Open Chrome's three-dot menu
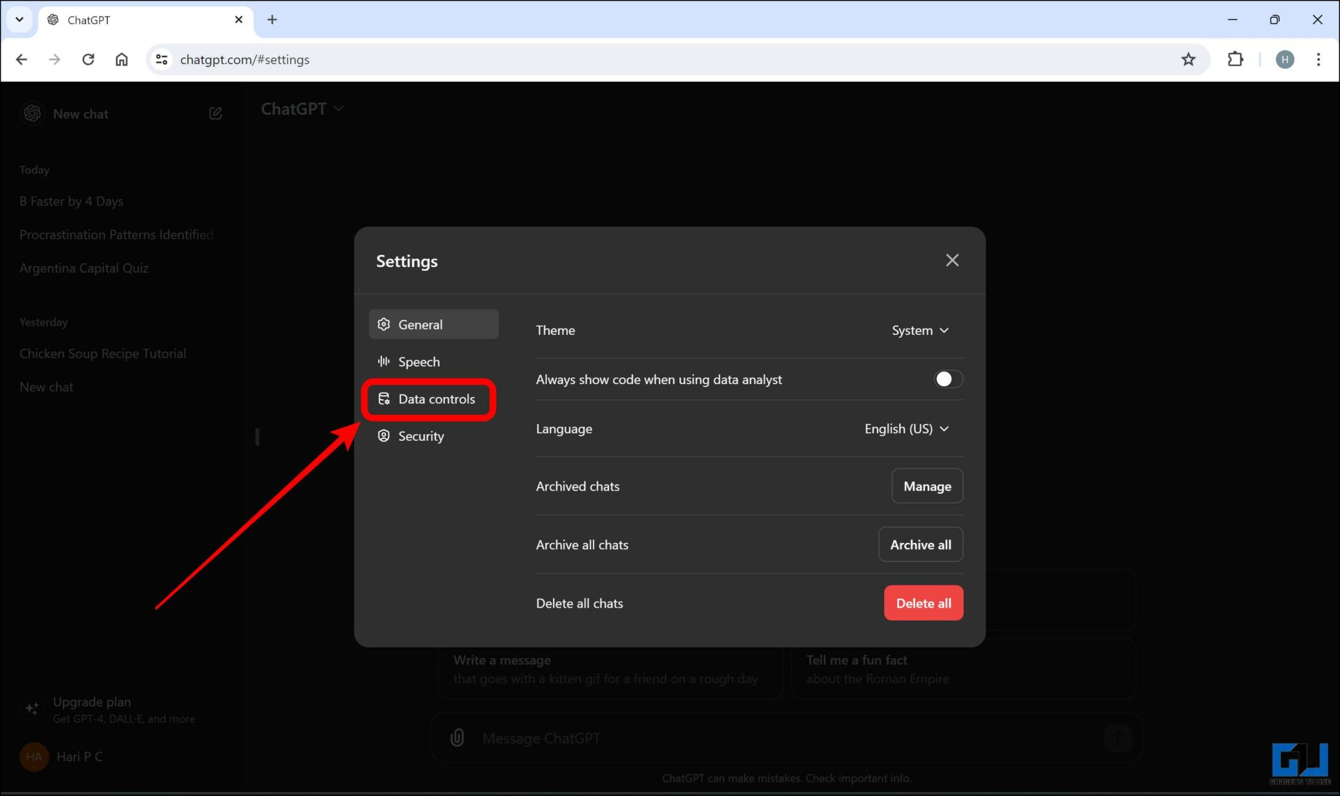Screen dimensions: 1340x796 [1319, 59]
